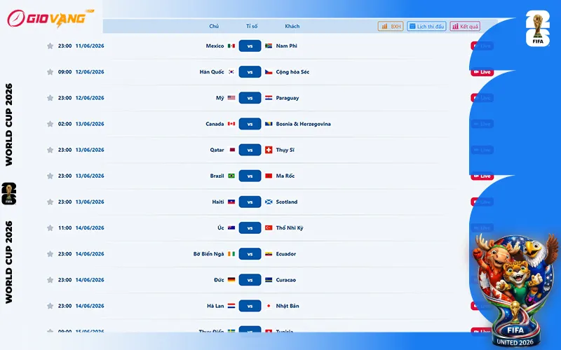Image resolution: width=561 pixels, height=350 pixels.
Task: Click the Scotland flag icon
Action: [269, 202]
